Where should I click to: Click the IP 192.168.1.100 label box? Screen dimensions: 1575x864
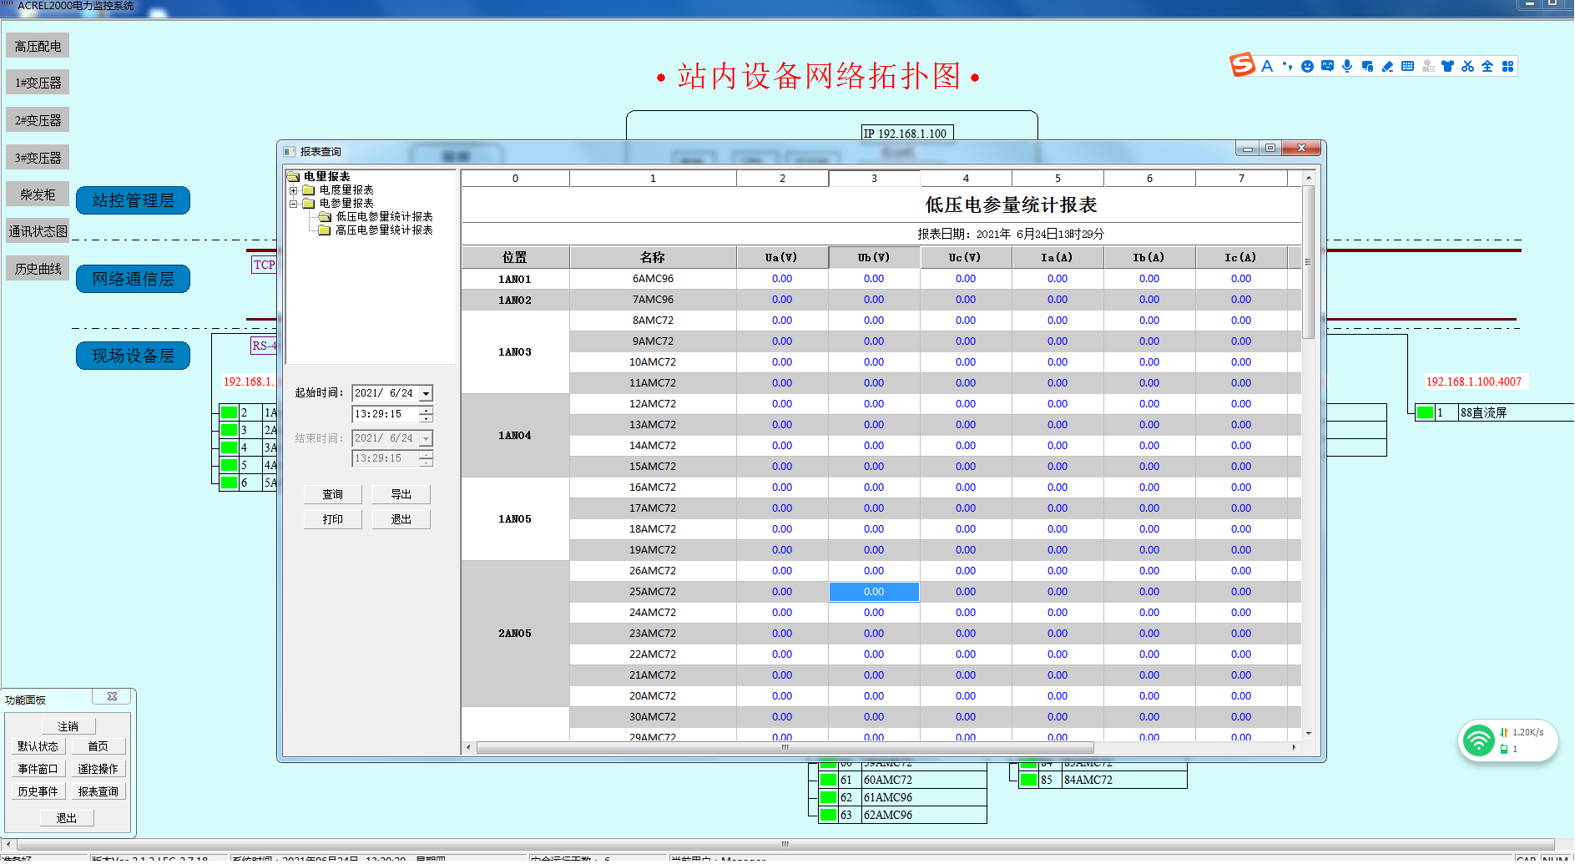point(906,133)
